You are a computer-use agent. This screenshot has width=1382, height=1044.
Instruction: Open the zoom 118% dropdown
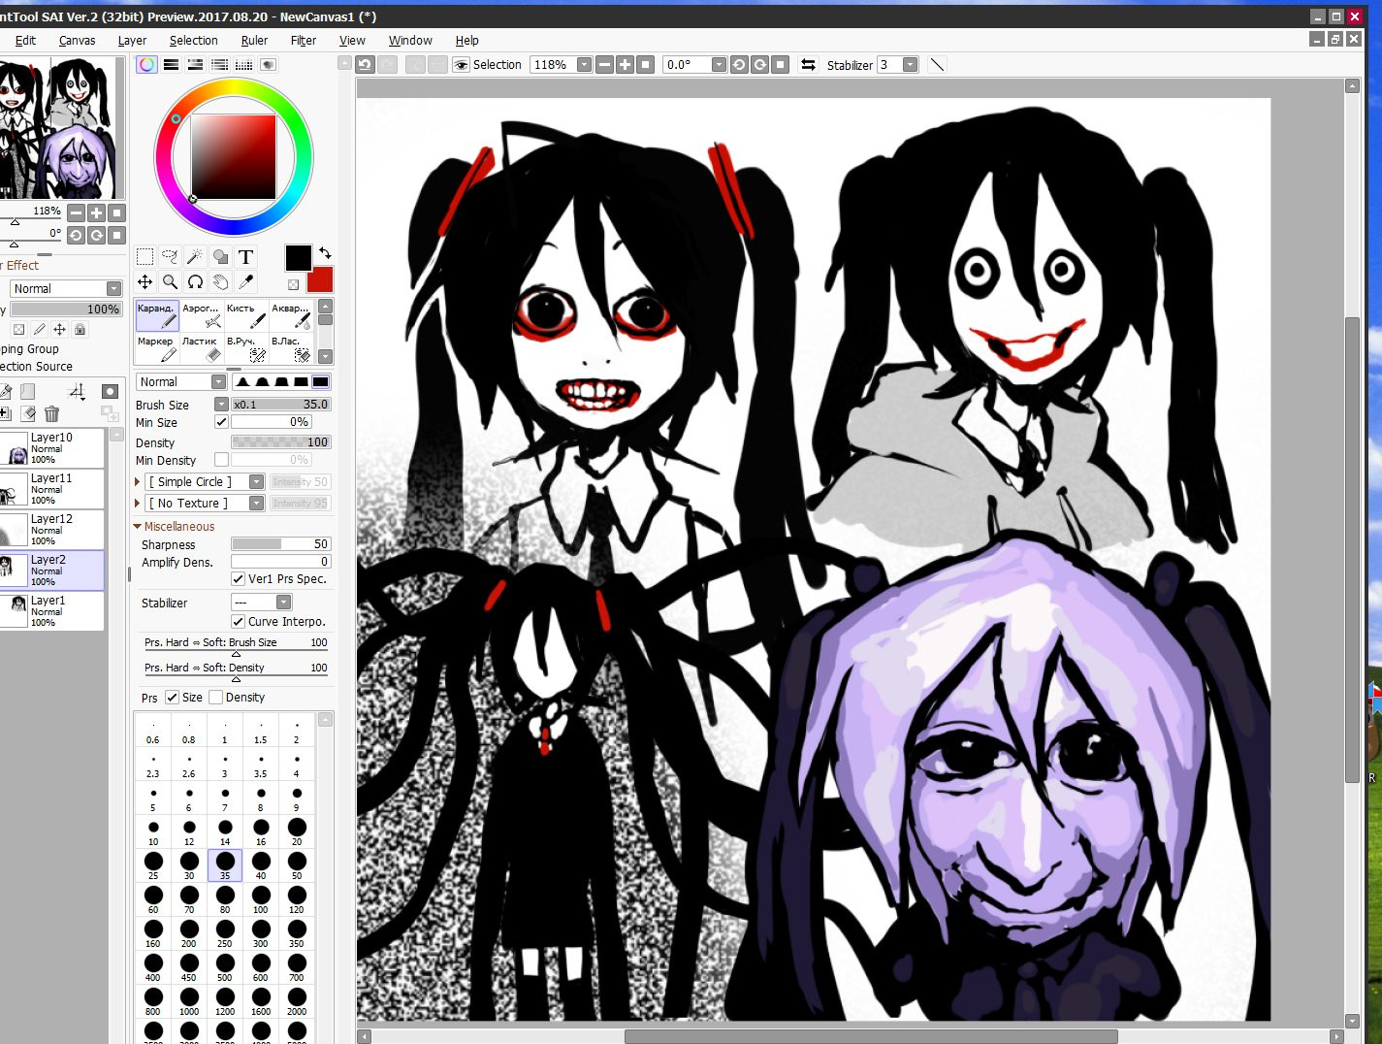(584, 64)
